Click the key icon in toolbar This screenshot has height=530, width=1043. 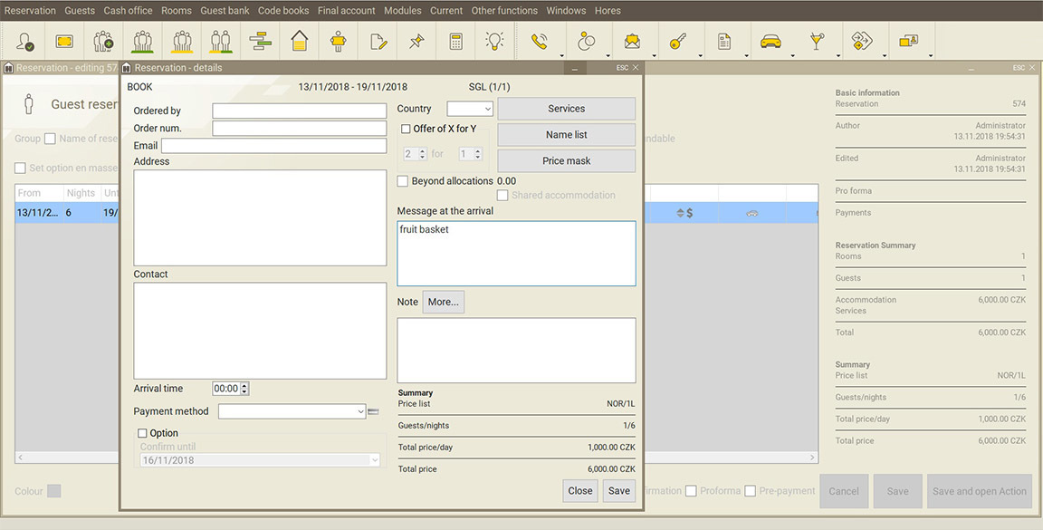[677, 42]
